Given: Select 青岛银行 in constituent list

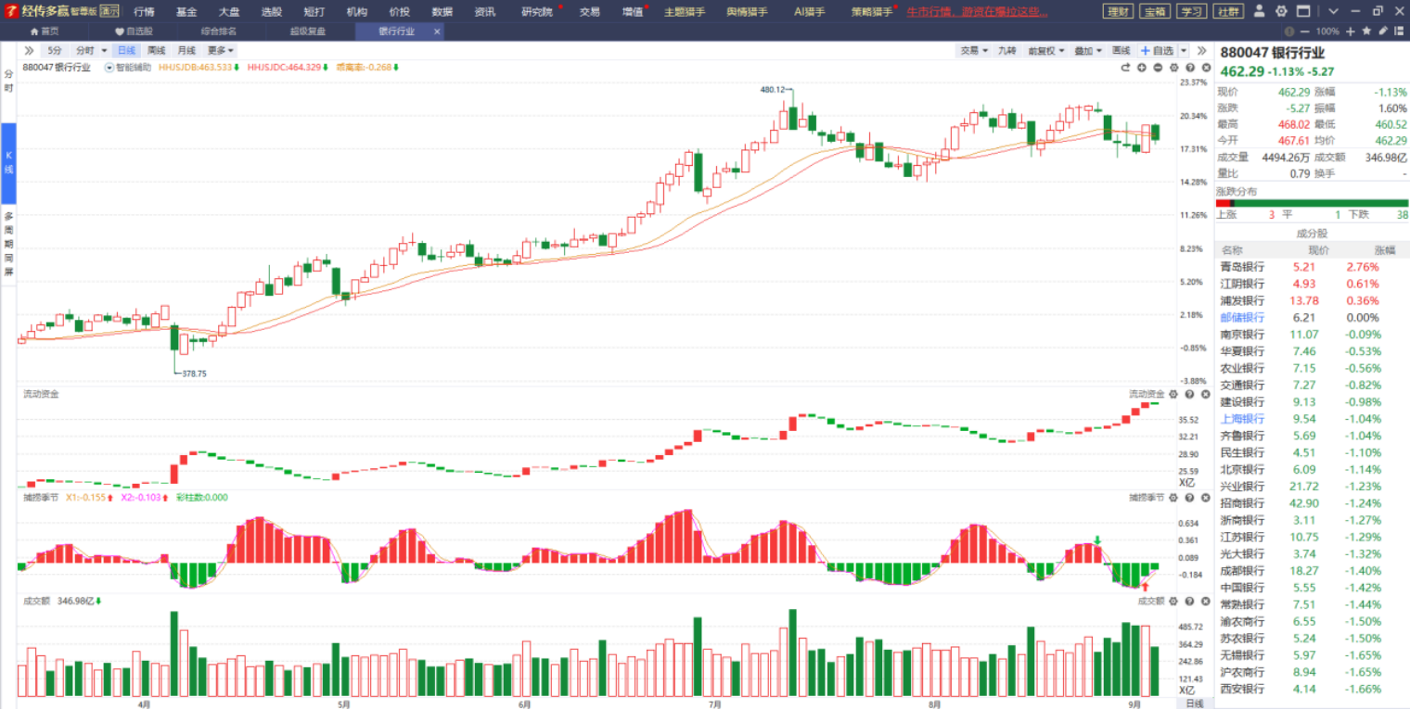Looking at the screenshot, I should coord(1312,267).
